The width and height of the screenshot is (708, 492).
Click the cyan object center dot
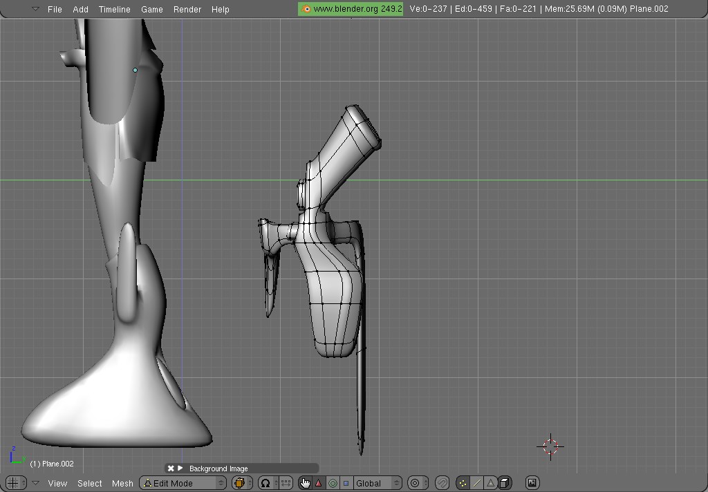click(x=135, y=70)
